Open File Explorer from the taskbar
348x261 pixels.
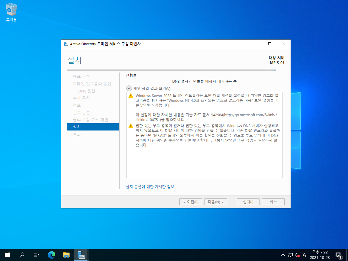click(66, 255)
